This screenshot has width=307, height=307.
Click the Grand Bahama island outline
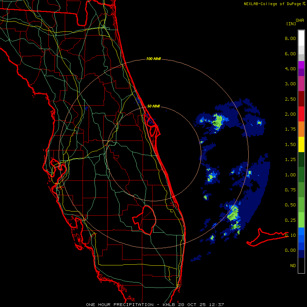tap(267, 237)
